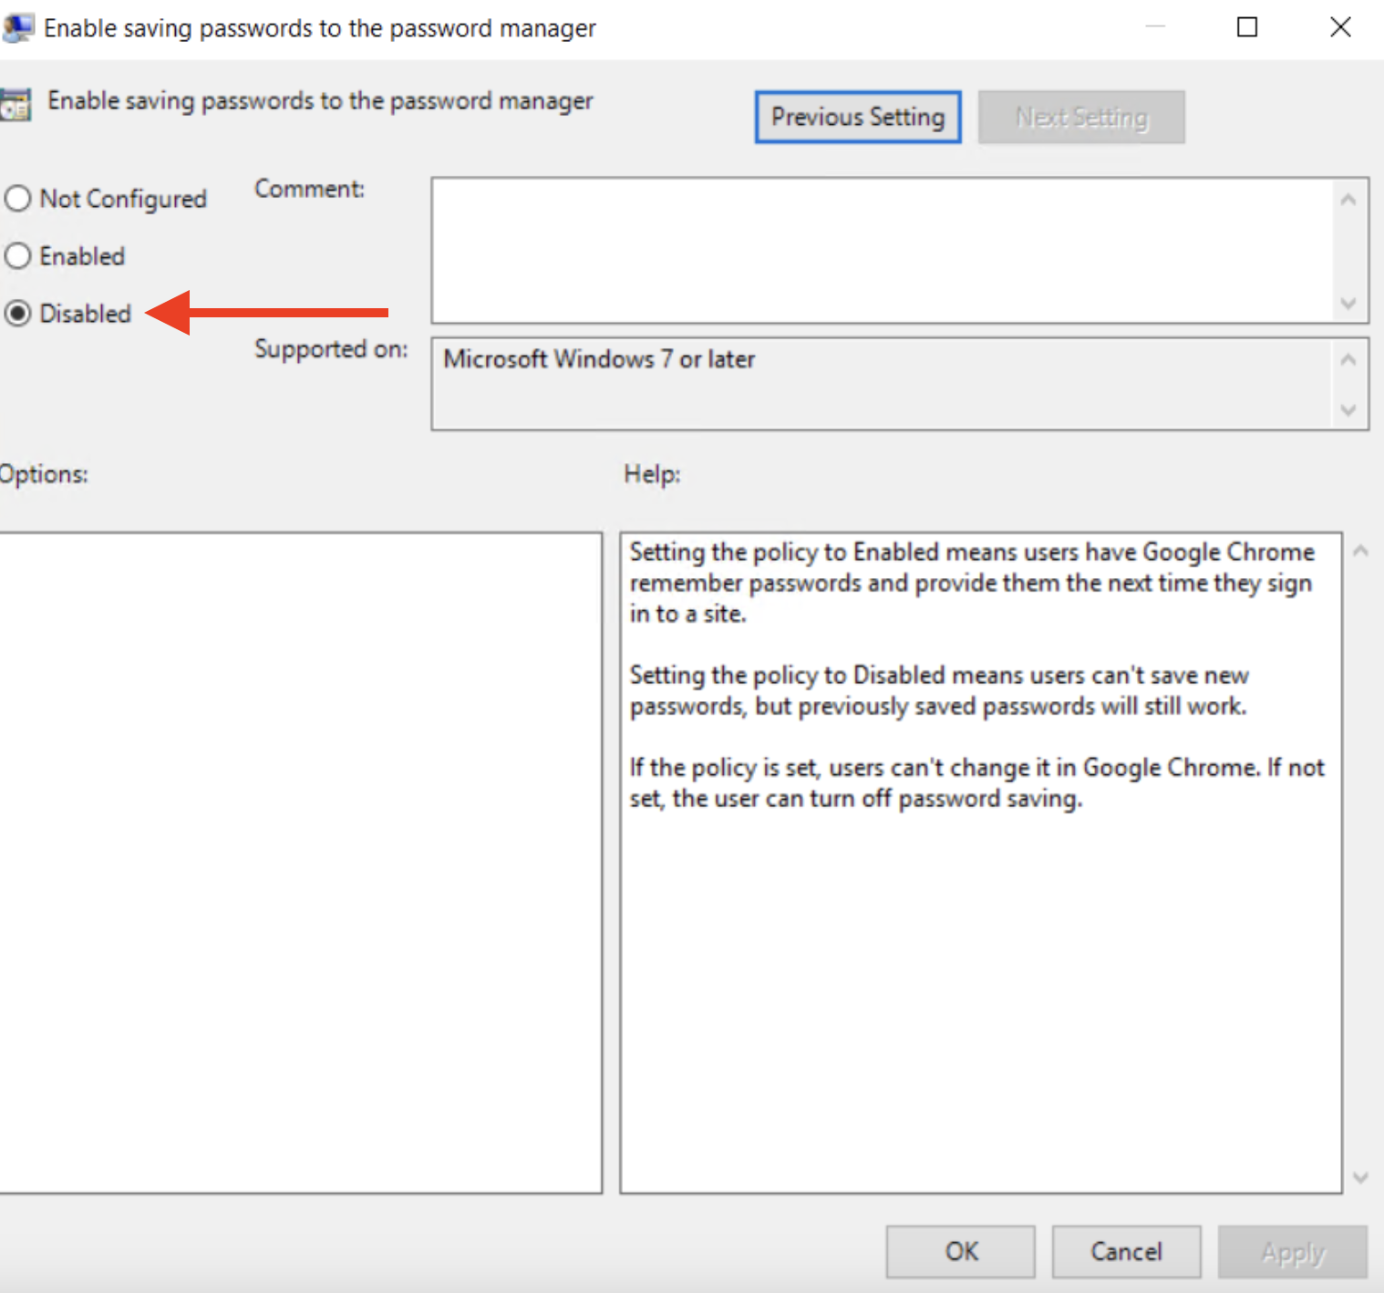
Task: Click the policy setting icon beside heading
Action: click(x=15, y=104)
